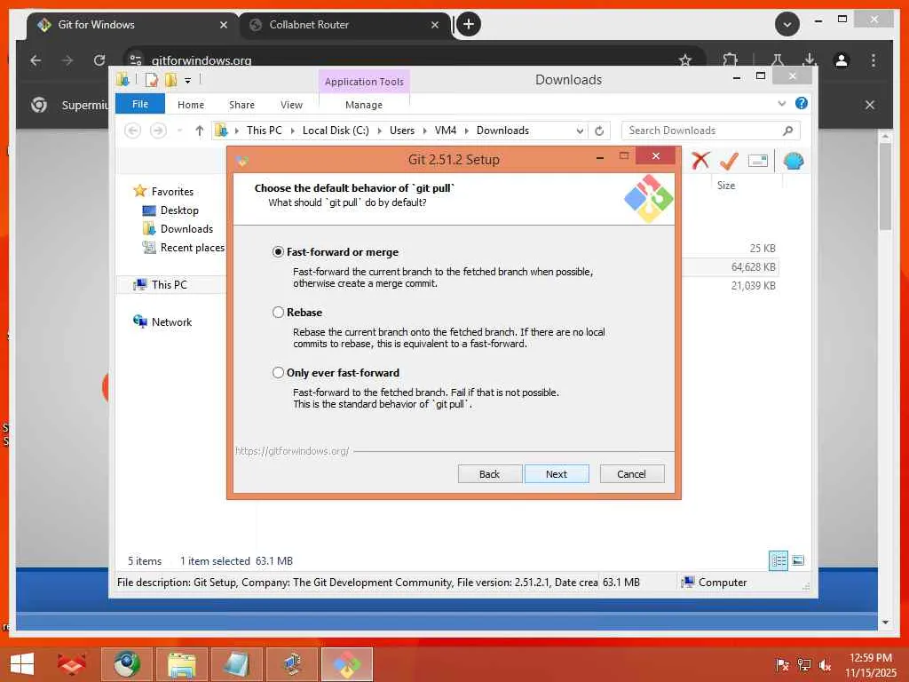Click the orange checkmark icon in Explorer
Screen dimensions: 909x682
[729, 161]
